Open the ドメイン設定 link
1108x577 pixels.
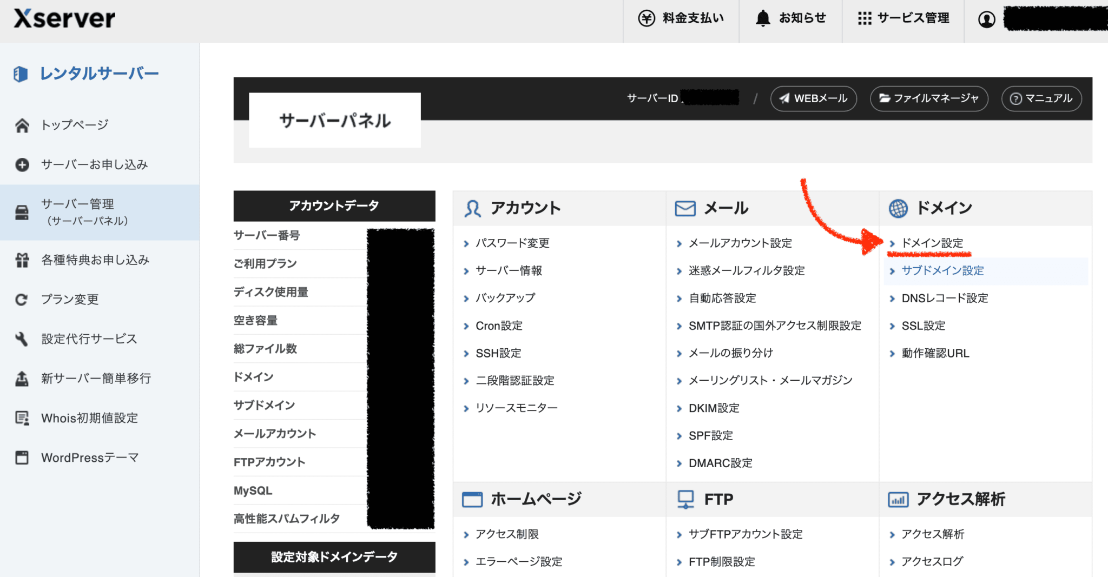[932, 243]
